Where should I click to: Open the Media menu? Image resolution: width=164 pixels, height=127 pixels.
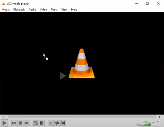pos(5,10)
